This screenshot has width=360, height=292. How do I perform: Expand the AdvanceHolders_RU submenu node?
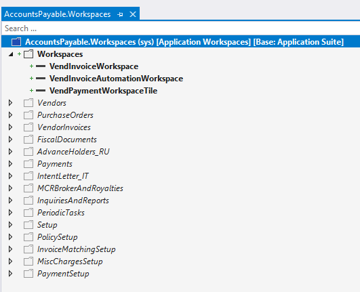pyautogui.click(x=10, y=152)
